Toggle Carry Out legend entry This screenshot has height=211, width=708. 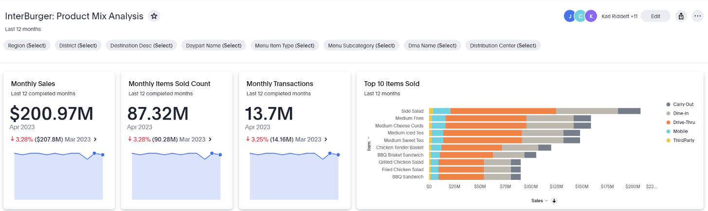pyautogui.click(x=679, y=105)
